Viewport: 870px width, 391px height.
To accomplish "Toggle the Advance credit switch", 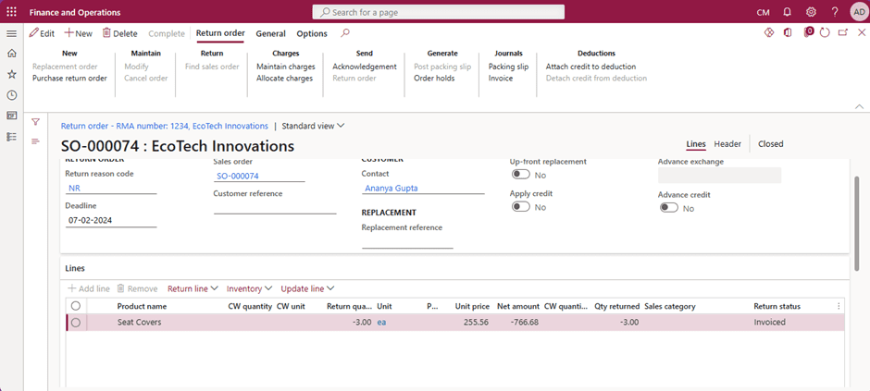I will point(668,208).
